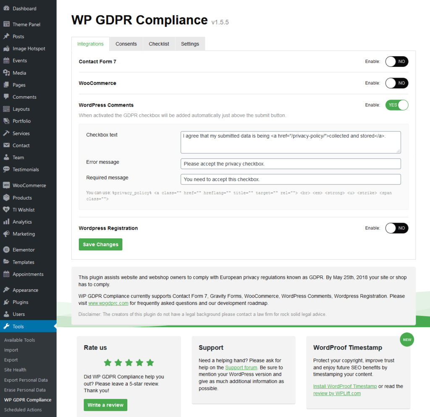Click the 'Wordpress Registration' integration heading
The height and width of the screenshot is (417, 430).
pos(108,228)
